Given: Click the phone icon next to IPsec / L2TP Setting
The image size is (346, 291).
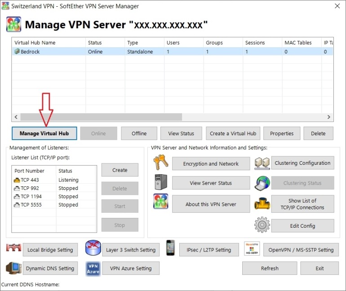Looking at the screenshot, I should tap(170, 248).
